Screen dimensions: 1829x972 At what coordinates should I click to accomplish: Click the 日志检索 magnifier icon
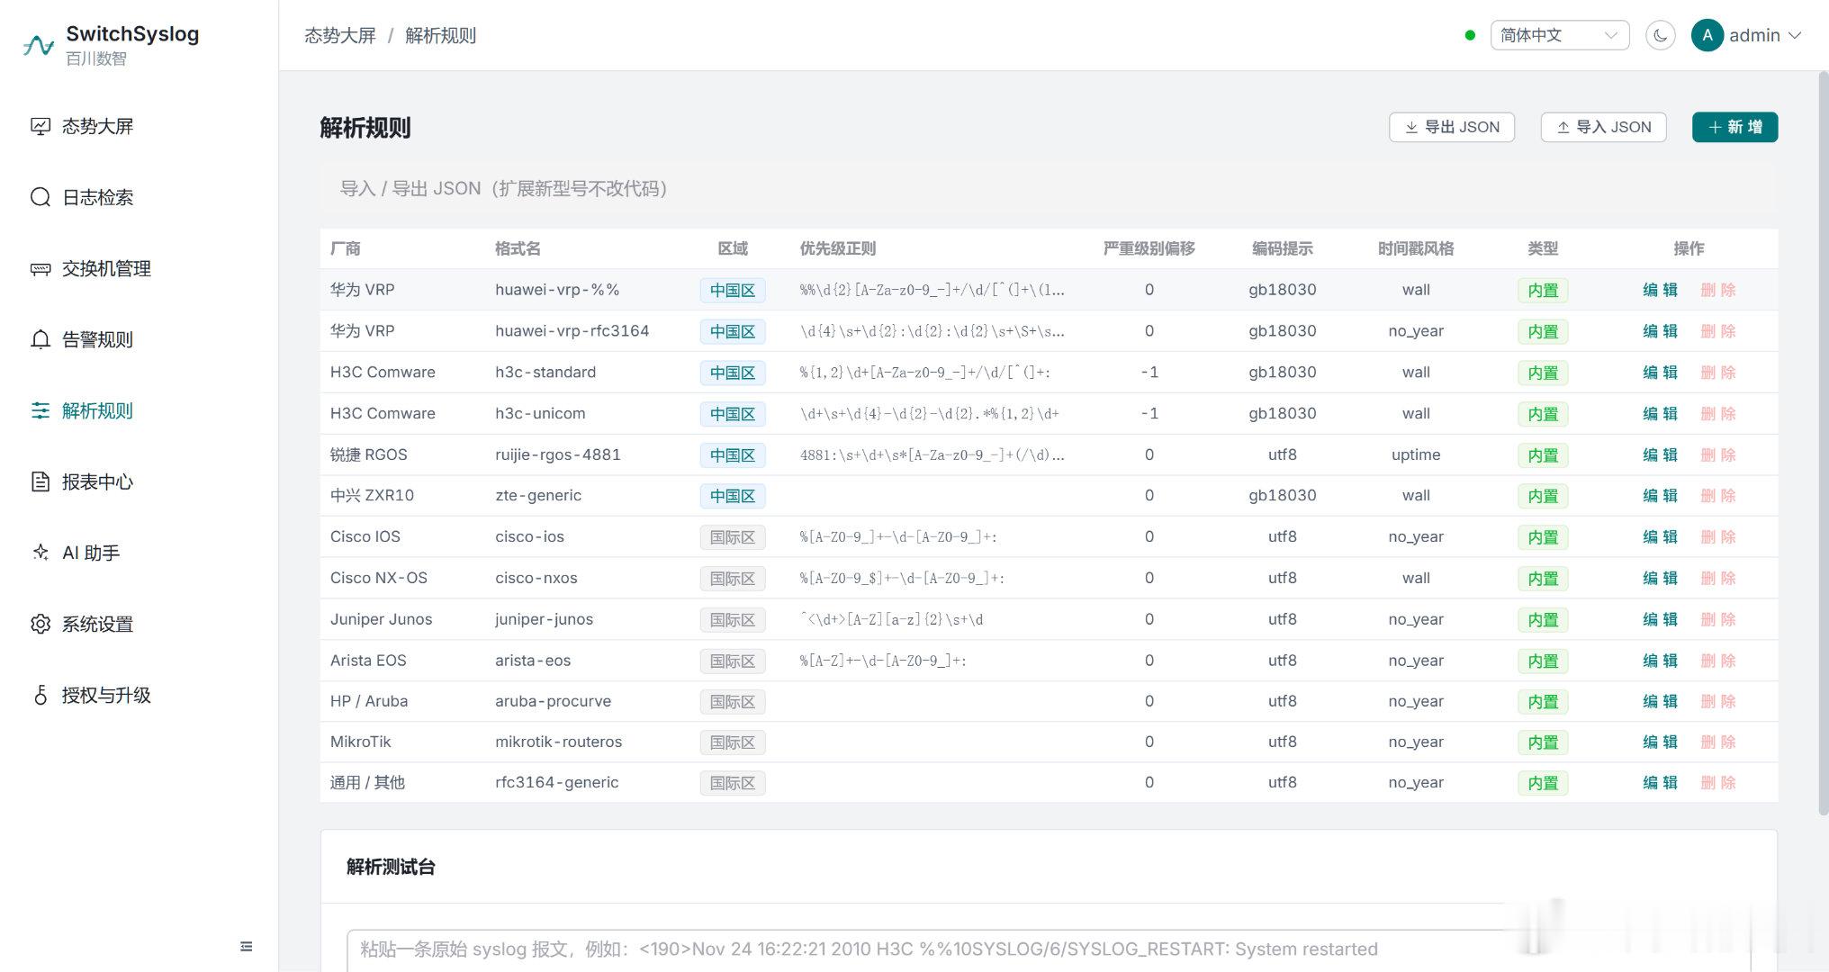tap(41, 197)
